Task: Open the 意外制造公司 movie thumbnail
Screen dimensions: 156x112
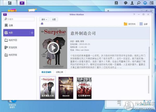Action: (x=47, y=87)
